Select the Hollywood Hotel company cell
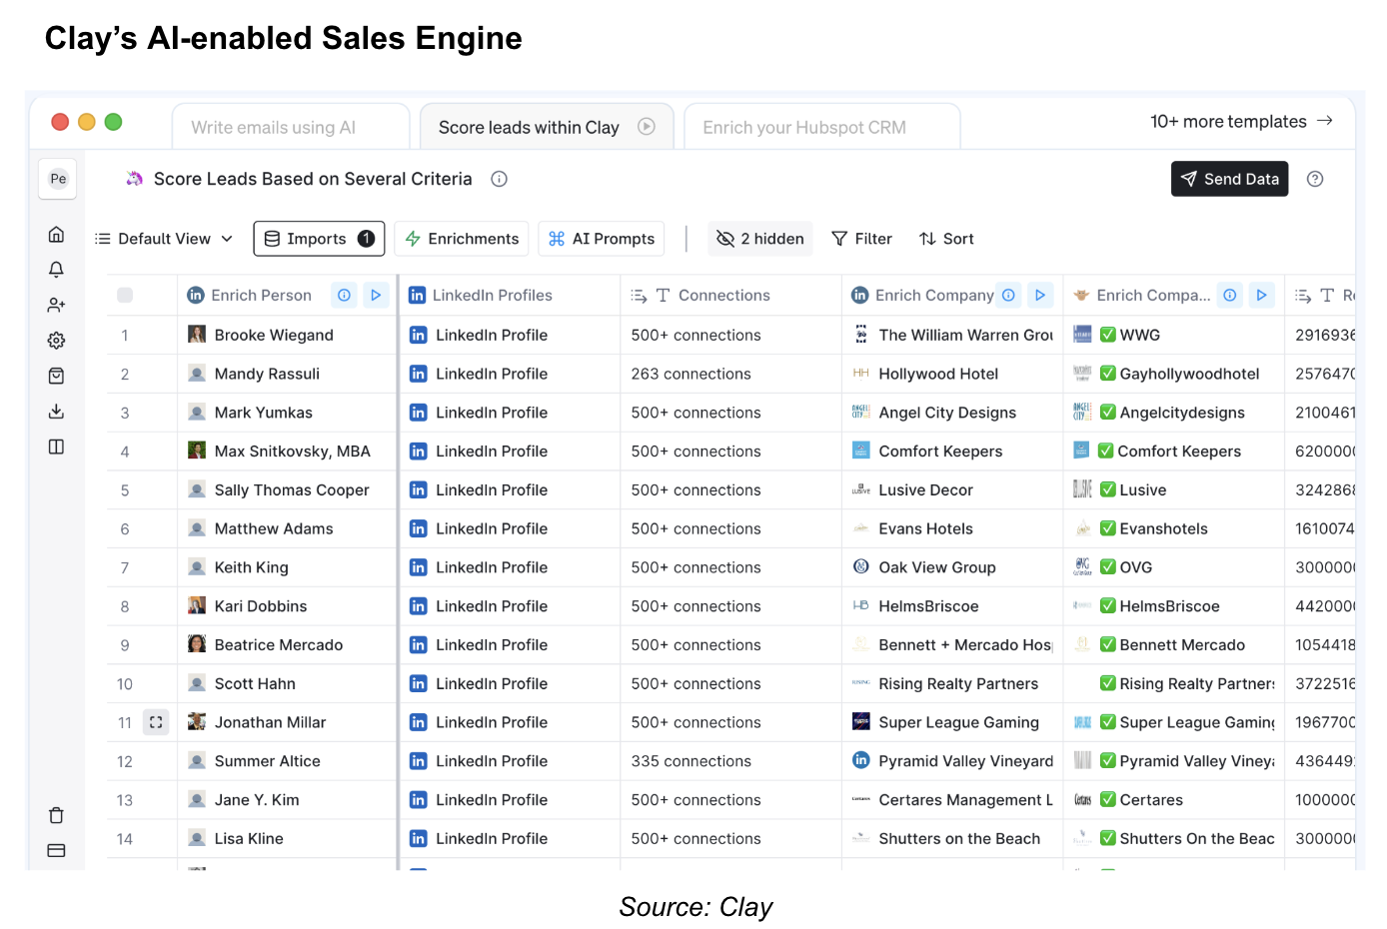Viewport: 1387px width, 929px height. [952, 374]
